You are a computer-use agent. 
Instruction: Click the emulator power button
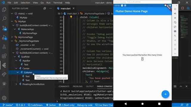point(175,9)
